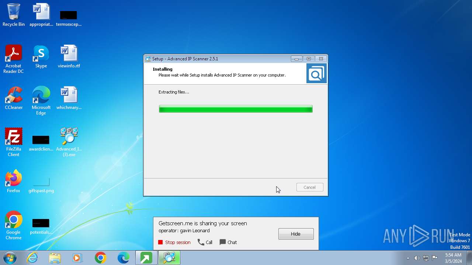Switch to Advanced IP Scanner setup taskbar item
Screen dimensions: 472x265
(x=169, y=258)
